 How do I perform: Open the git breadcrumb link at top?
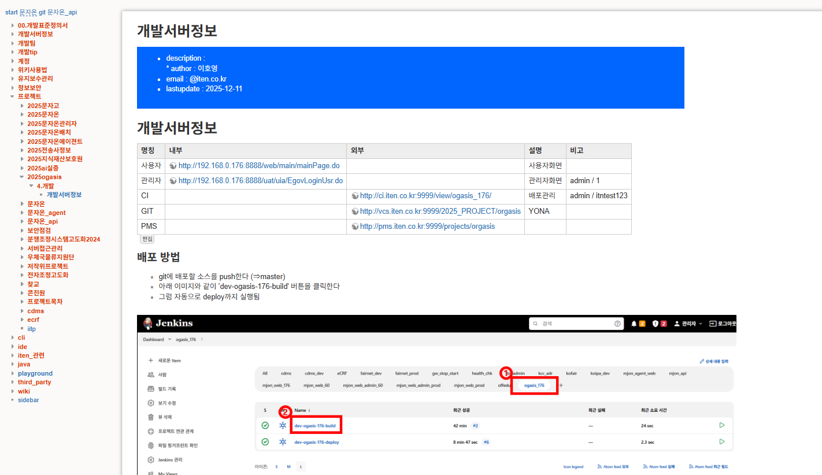[42, 12]
